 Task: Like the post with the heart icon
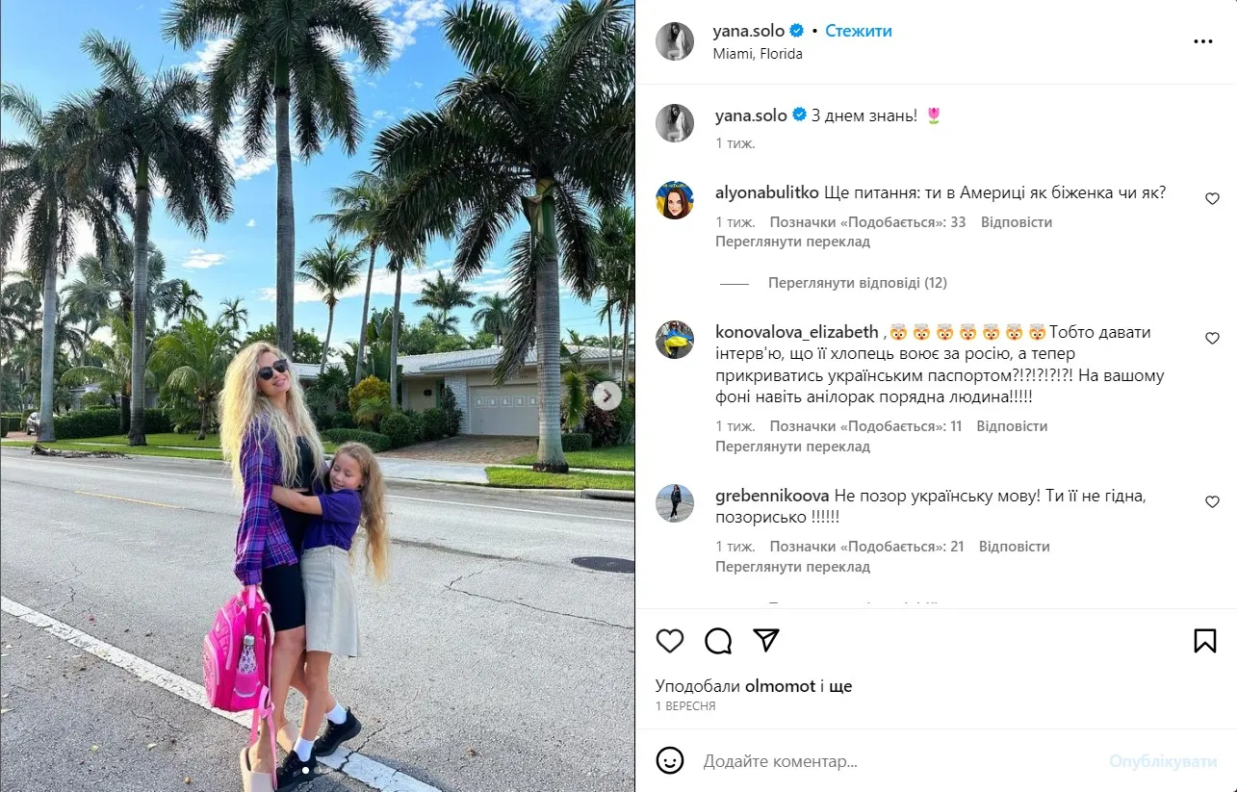tap(670, 641)
